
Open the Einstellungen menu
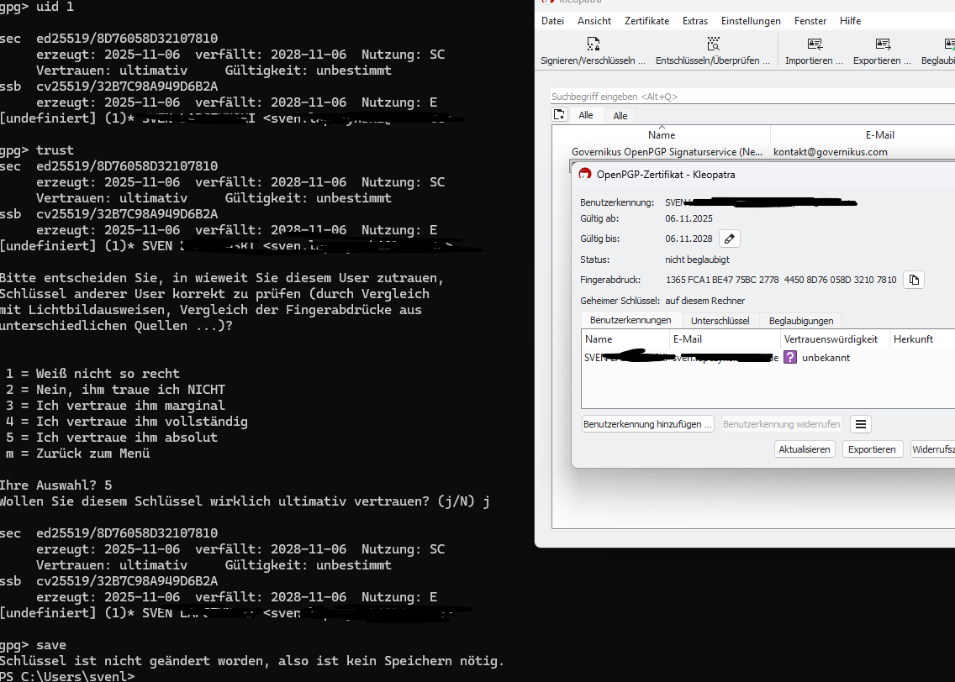751,21
